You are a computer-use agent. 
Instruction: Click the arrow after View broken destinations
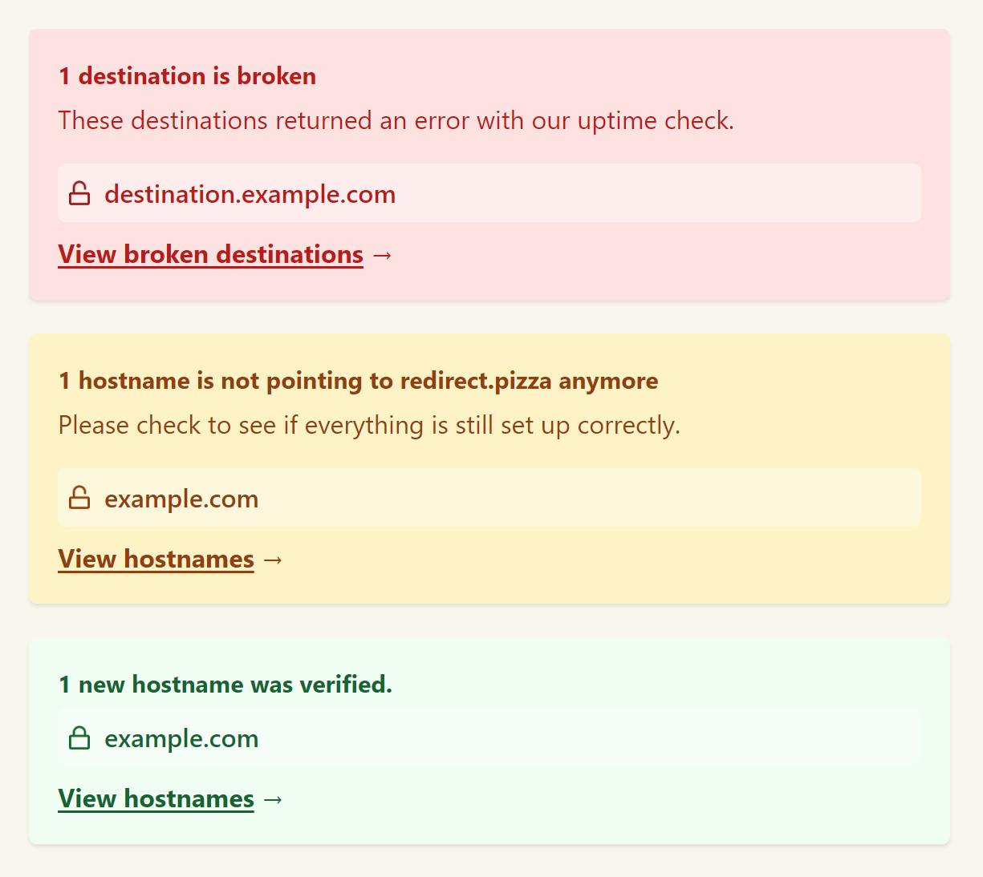point(382,255)
